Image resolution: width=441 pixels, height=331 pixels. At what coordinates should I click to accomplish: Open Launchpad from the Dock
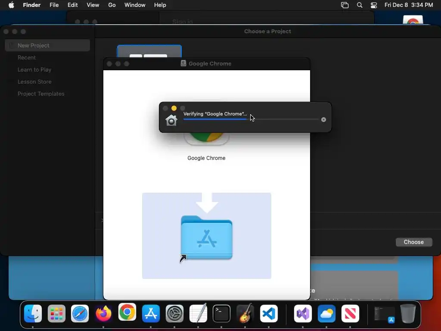[56, 313]
